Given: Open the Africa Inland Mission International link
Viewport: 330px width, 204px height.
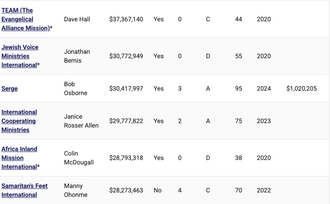Looking at the screenshot, I should 19,158.
